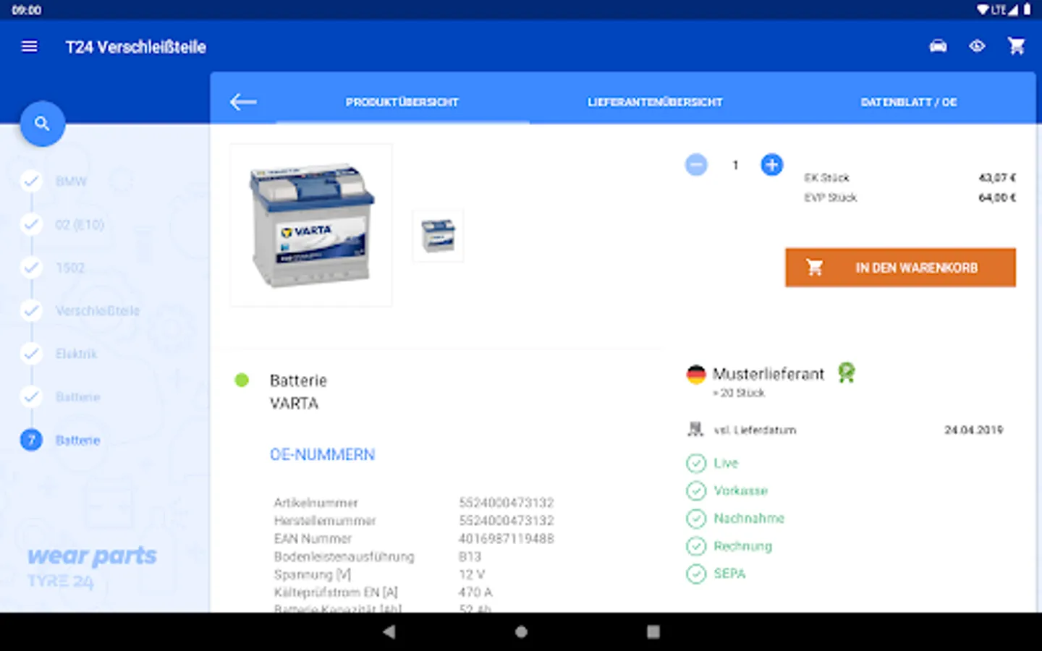The image size is (1042, 651).
Task: Select Elektrik step in sidebar
Action: click(x=76, y=354)
